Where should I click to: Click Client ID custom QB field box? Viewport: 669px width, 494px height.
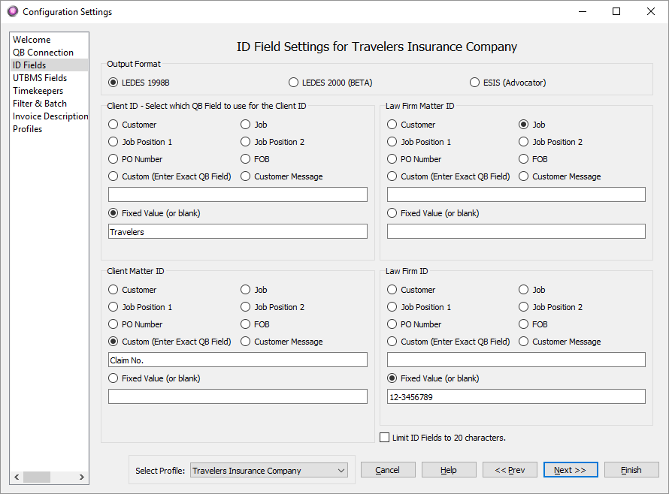pyautogui.click(x=238, y=194)
